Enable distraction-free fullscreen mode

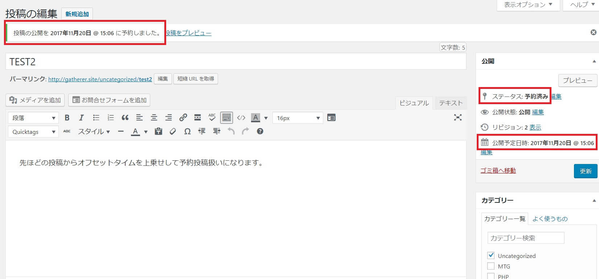[458, 117]
